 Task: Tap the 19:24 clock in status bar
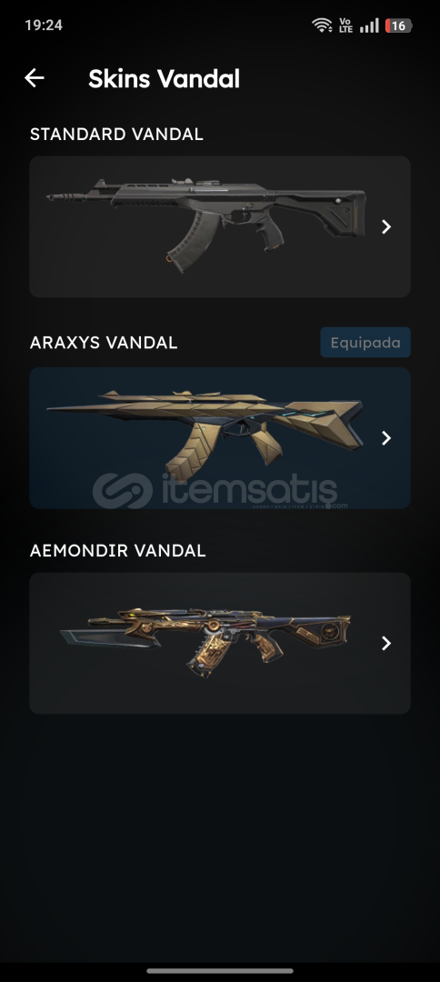pyautogui.click(x=44, y=25)
